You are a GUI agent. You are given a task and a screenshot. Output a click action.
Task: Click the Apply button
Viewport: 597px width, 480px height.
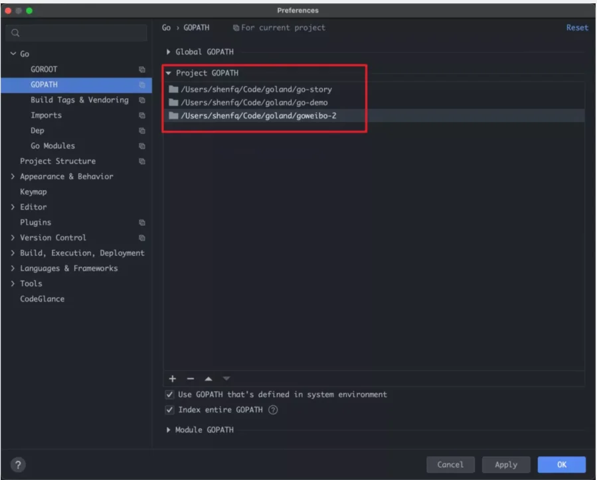point(506,464)
